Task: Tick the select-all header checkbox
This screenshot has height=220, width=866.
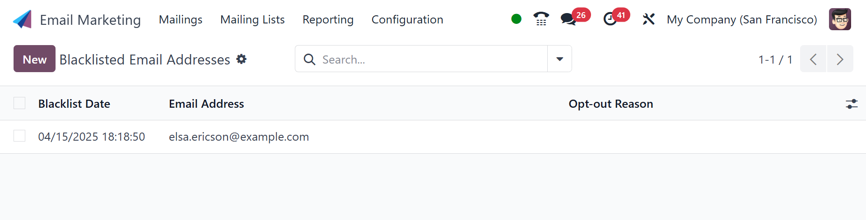Action: point(19,103)
